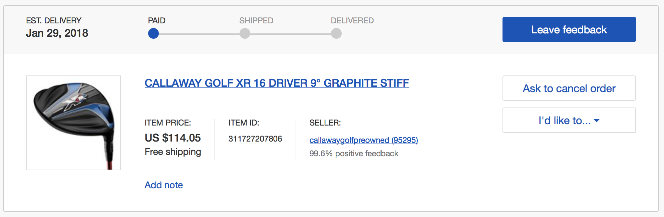Click the Leave feedback button

[x=569, y=29]
